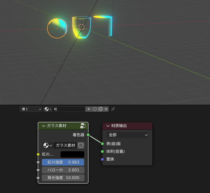Duplicate the 虹 material with copy icon

(100, 109)
